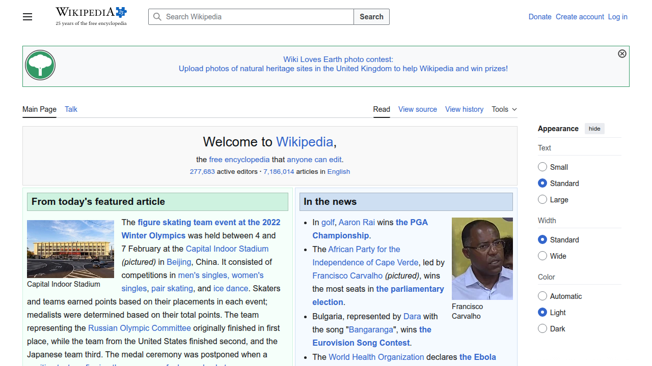
Task: Open the View history tab
Action: (x=464, y=109)
